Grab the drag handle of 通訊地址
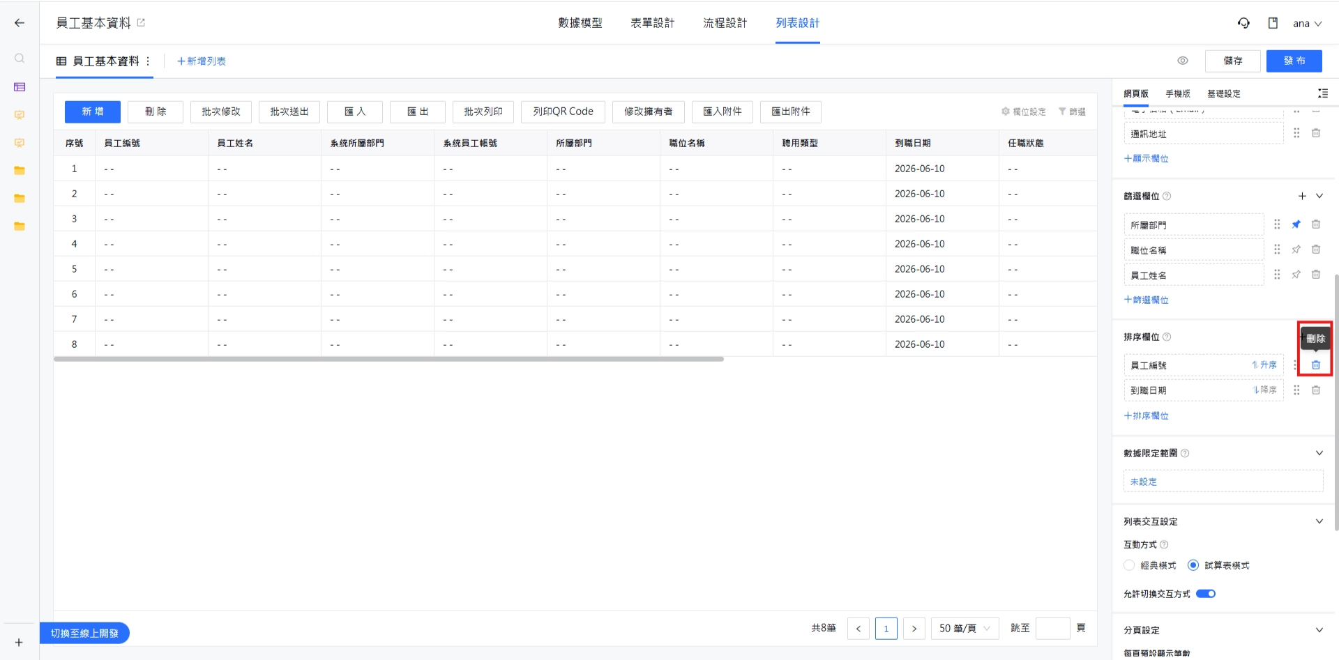The image size is (1339, 660). click(x=1296, y=133)
